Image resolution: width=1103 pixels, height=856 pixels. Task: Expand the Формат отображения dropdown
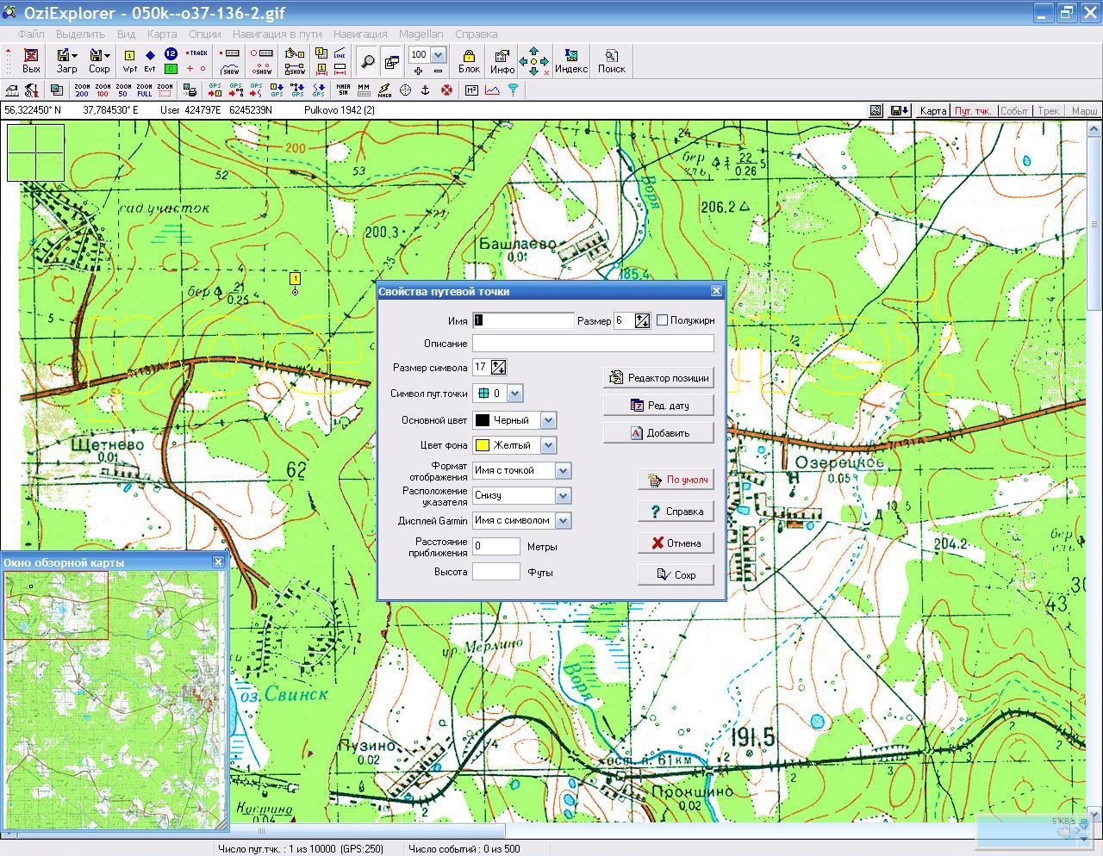tap(563, 470)
